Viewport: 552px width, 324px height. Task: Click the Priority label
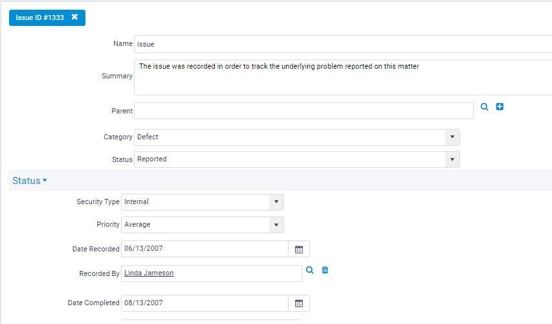pyautogui.click(x=108, y=224)
